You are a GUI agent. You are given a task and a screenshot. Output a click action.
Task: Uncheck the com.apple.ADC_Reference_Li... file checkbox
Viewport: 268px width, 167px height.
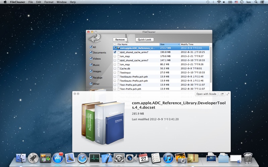point(115,48)
